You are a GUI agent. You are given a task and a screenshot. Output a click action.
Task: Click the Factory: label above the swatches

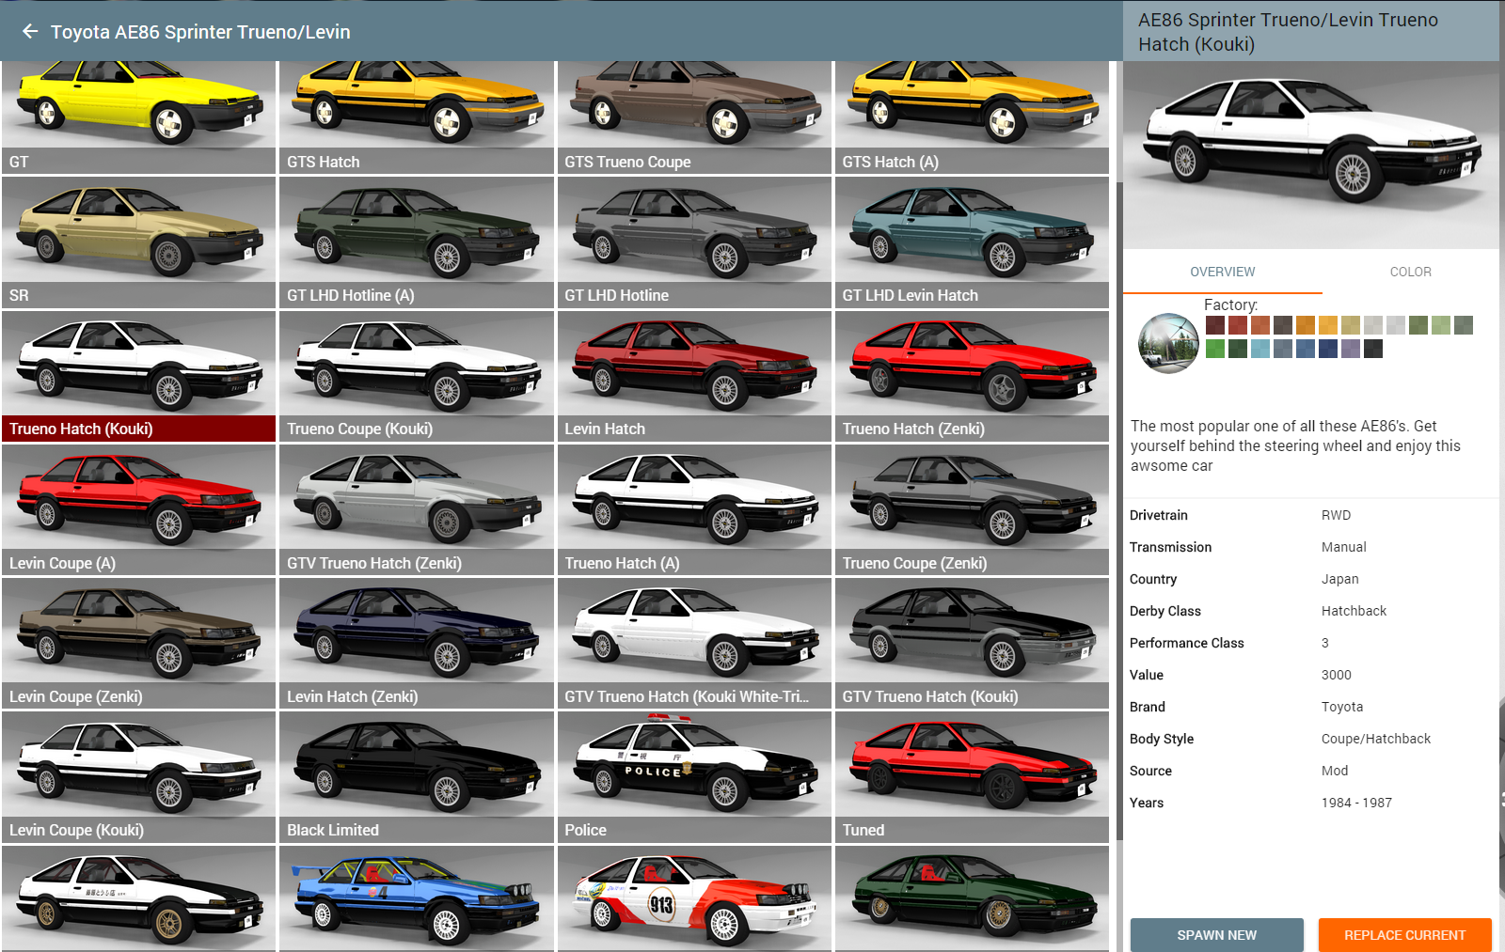point(1230,304)
